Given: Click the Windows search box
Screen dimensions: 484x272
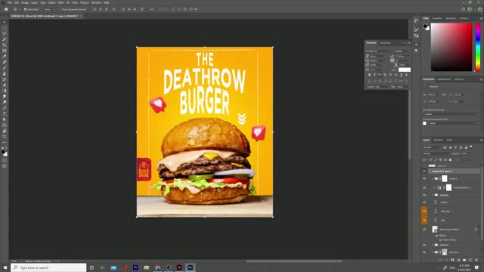Looking at the screenshot, I should point(48,267).
